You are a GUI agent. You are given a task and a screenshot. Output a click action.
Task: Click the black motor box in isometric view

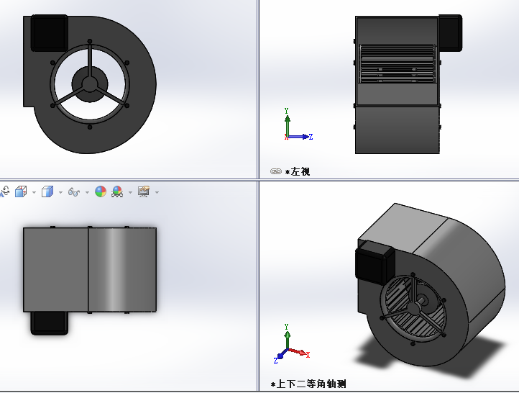click(375, 263)
